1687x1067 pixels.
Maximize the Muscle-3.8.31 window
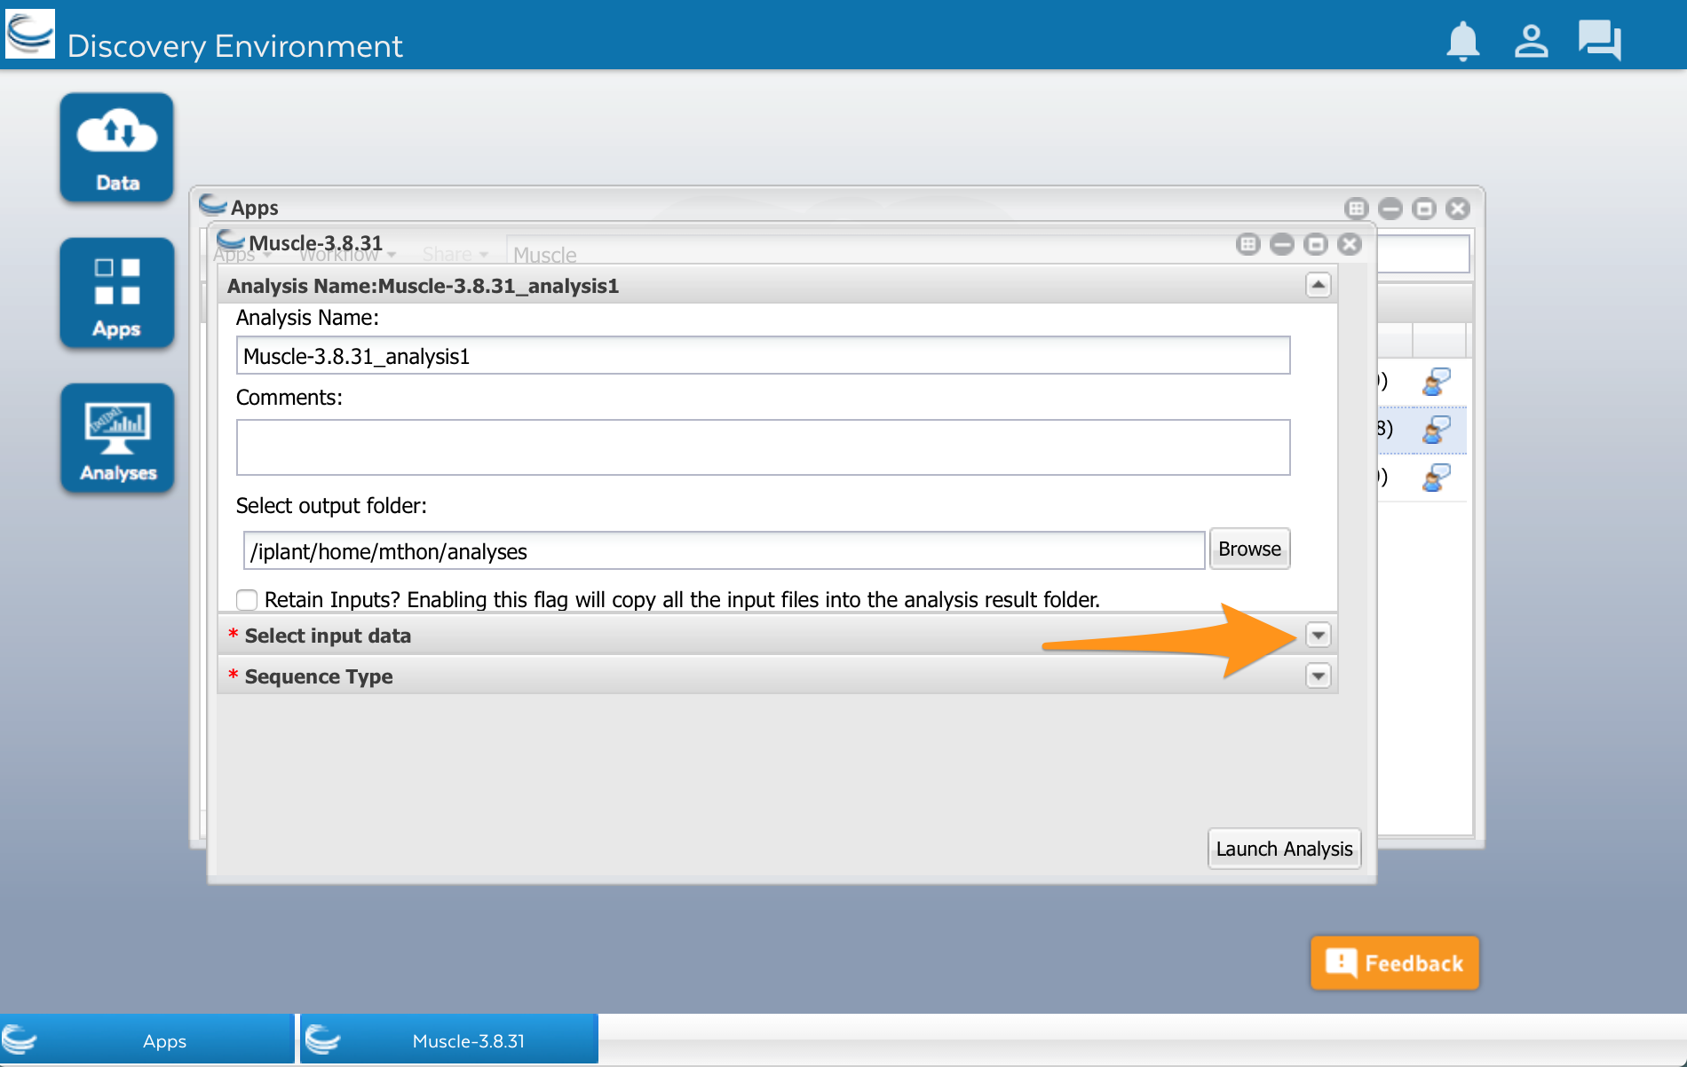point(1316,244)
